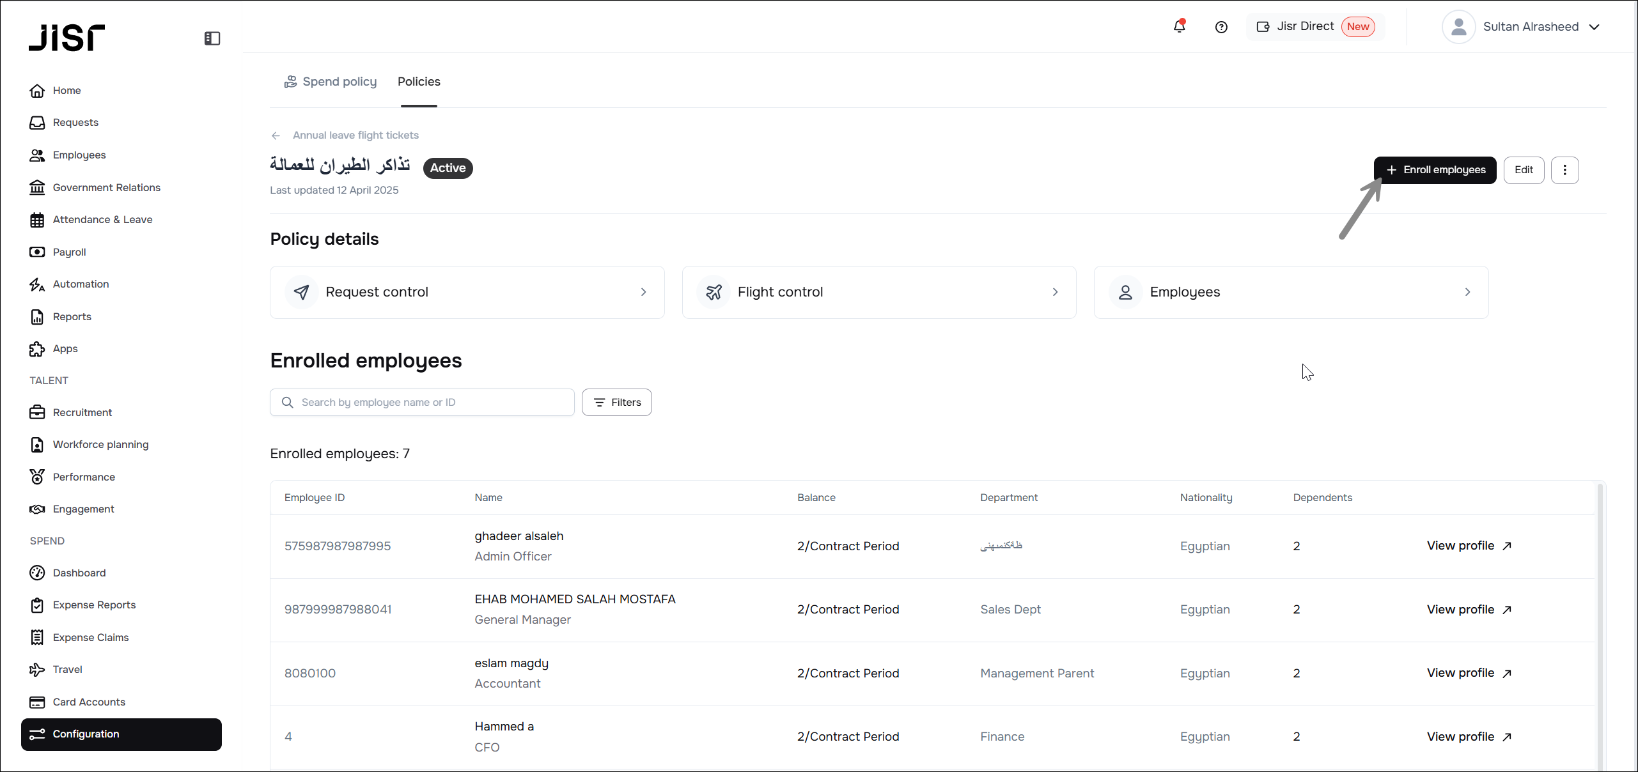Open Card Accounts sidebar item

(x=89, y=702)
